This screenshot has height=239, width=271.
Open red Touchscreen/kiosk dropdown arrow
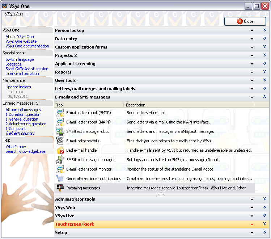[252, 224]
